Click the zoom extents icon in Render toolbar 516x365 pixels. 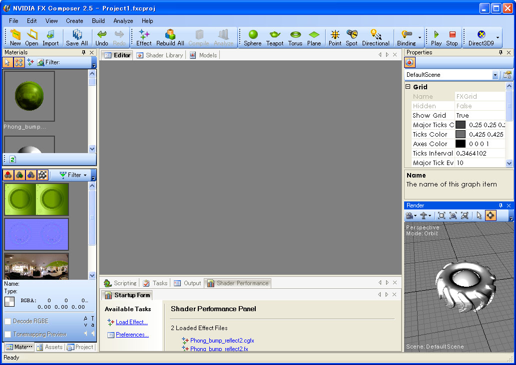442,215
